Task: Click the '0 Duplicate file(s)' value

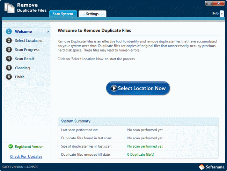Action: pyautogui.click(x=141, y=155)
